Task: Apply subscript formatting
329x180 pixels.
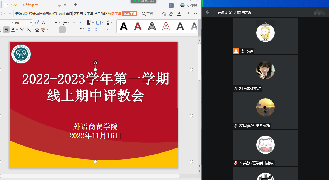Action: (x=29, y=30)
